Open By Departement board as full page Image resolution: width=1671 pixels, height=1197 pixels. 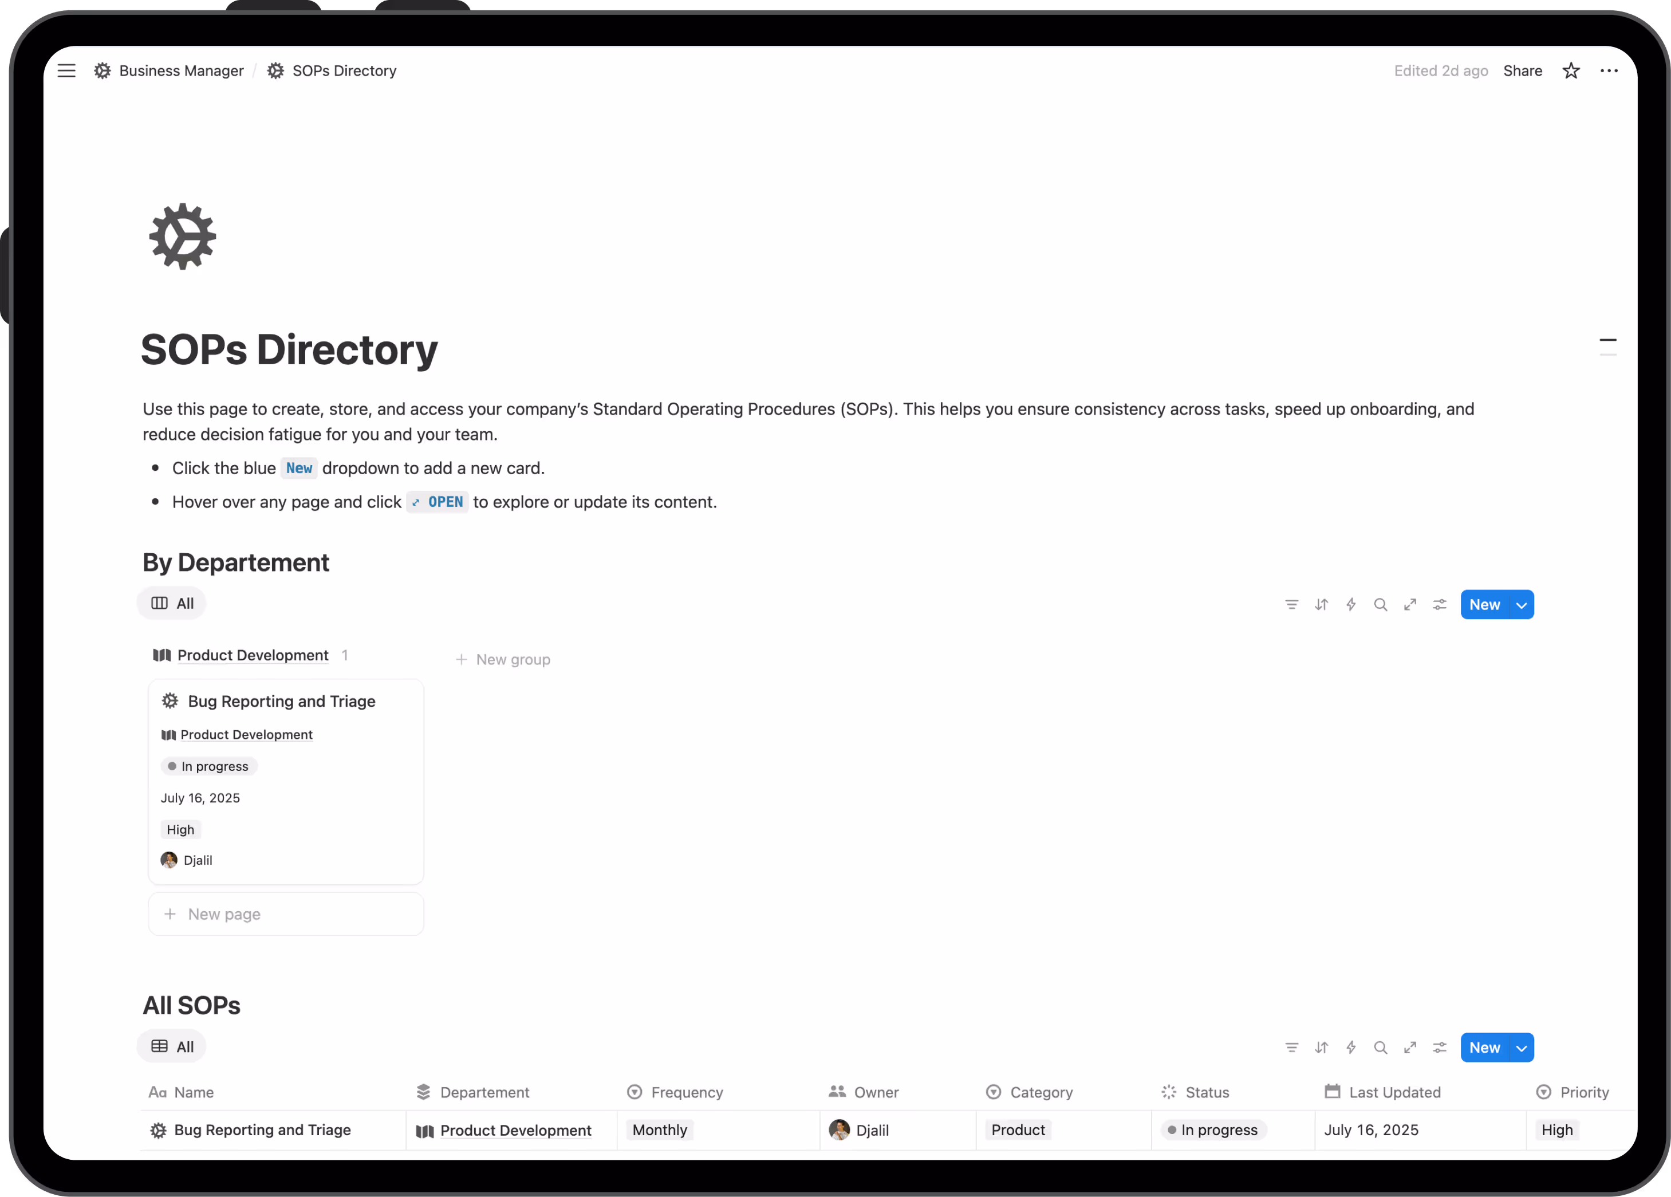(x=1409, y=604)
